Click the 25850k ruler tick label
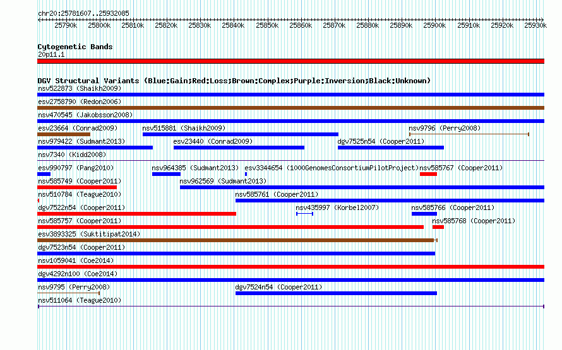This screenshot has height=350, width=562. (x=267, y=25)
